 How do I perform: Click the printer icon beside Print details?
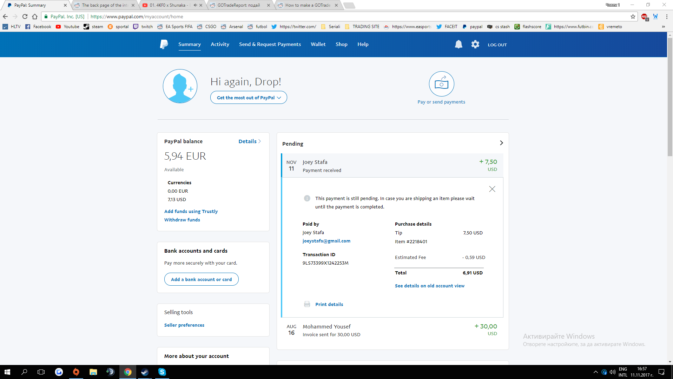(307, 304)
